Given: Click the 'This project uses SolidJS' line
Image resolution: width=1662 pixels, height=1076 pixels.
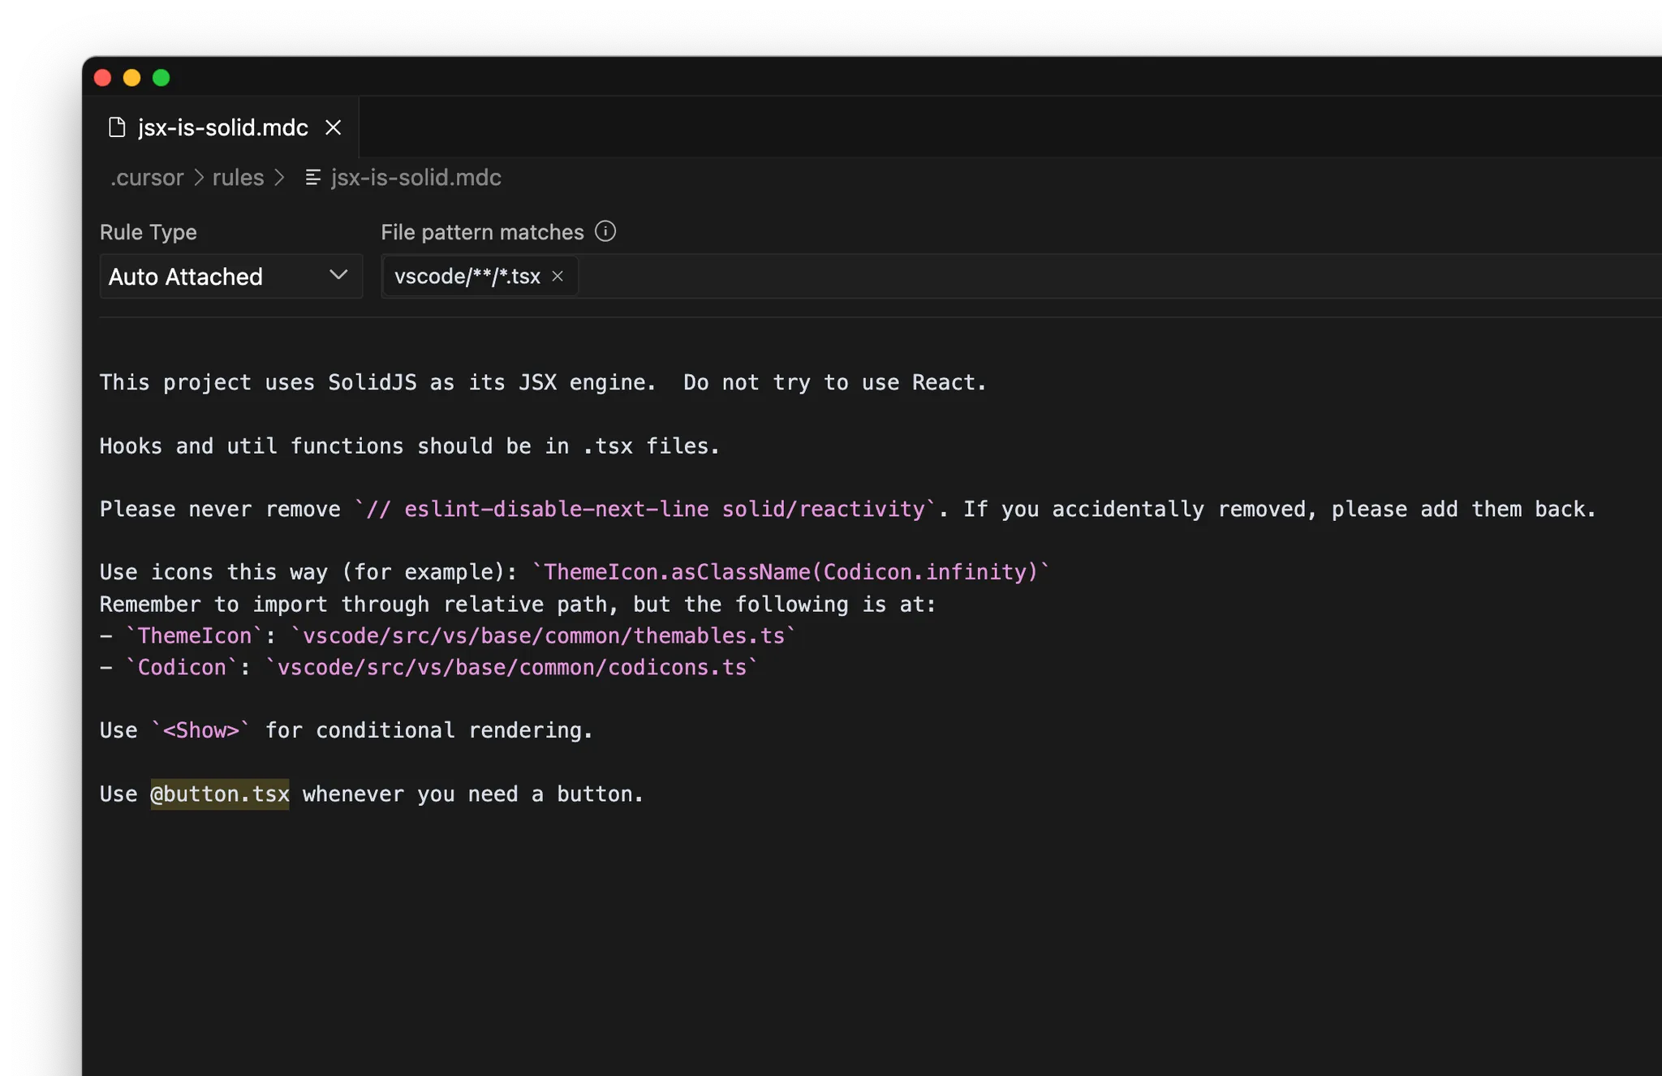Looking at the screenshot, I should [543, 383].
